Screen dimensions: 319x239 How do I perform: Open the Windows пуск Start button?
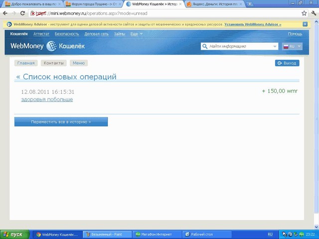[x=14, y=235]
